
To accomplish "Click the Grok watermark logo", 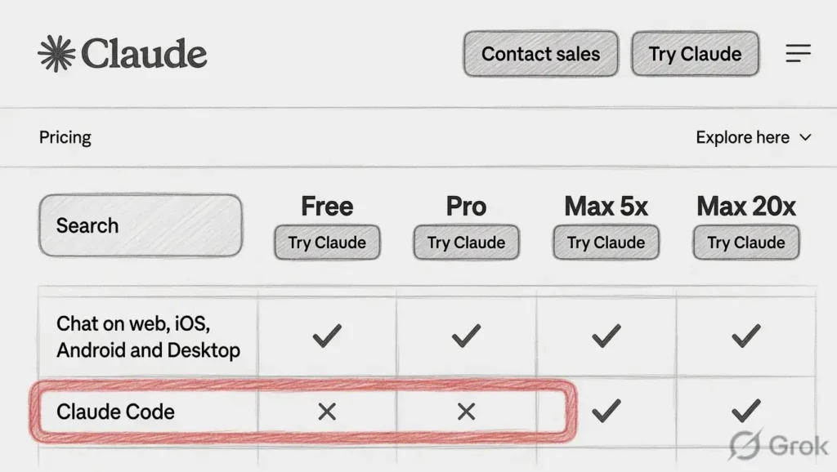I will pyautogui.click(x=777, y=445).
